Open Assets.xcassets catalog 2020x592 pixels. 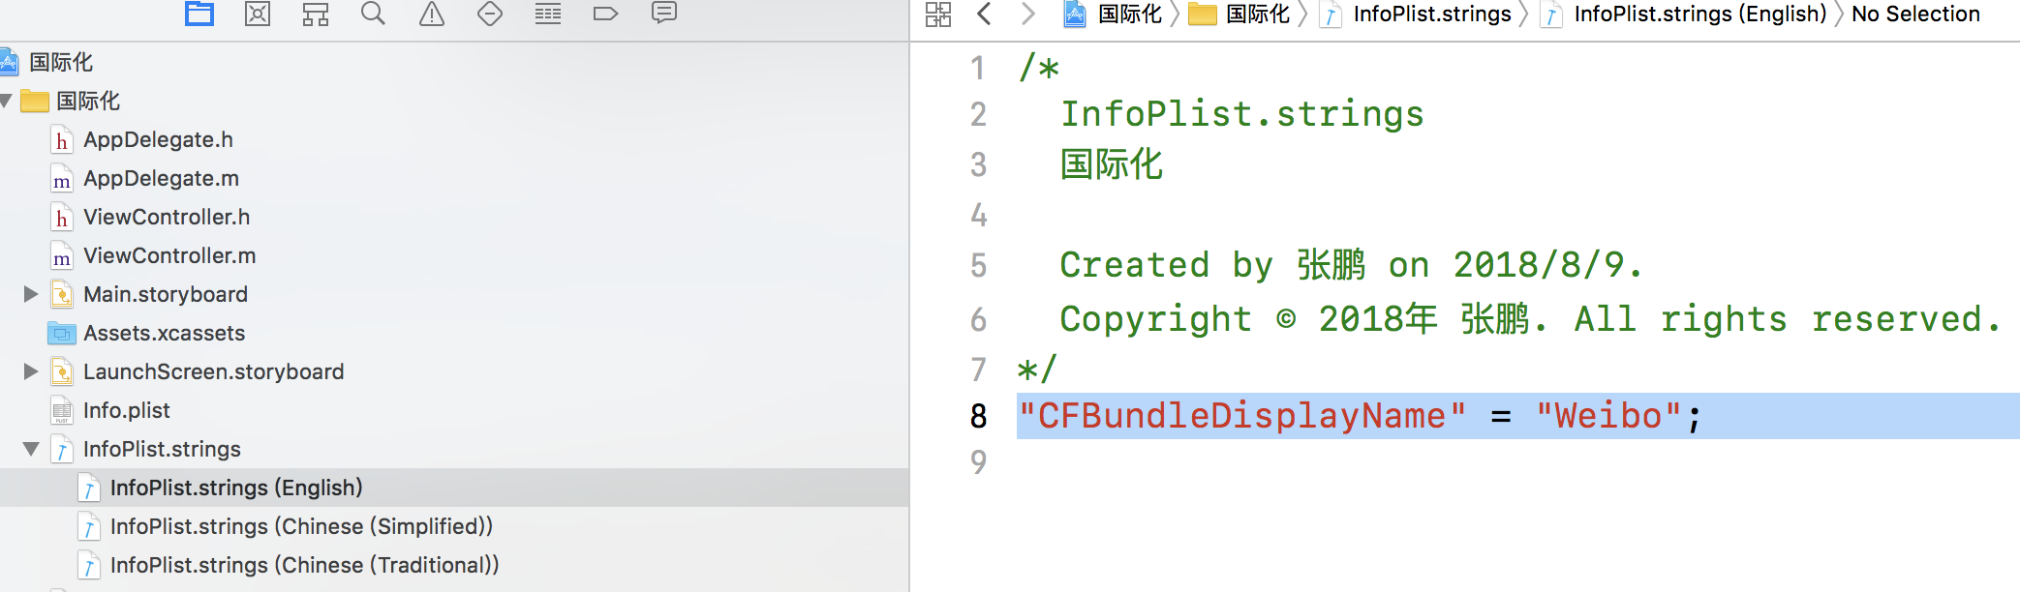tap(164, 333)
